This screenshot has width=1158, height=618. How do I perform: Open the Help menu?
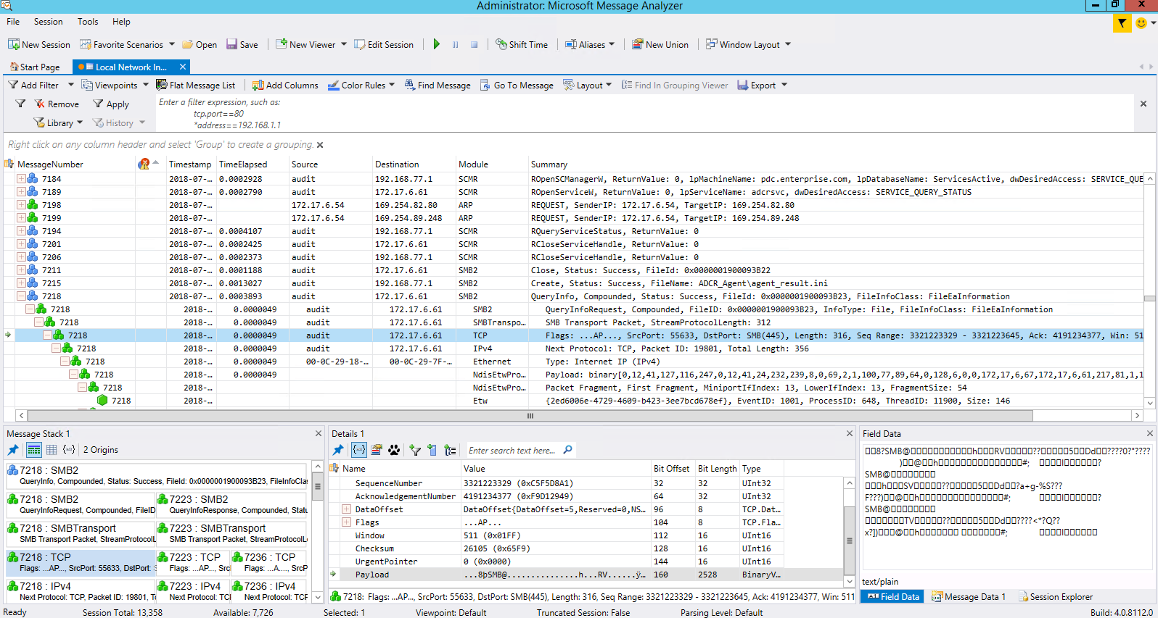(121, 22)
